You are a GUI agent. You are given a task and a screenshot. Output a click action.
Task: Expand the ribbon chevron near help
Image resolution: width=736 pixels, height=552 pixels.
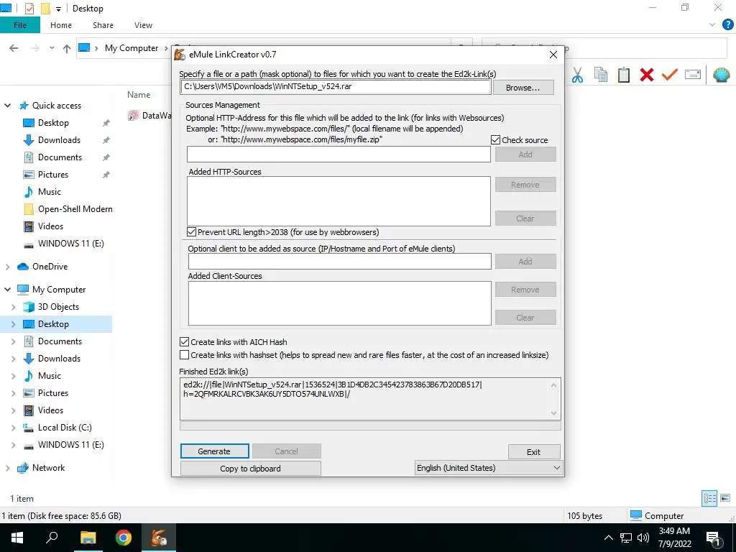pyautogui.click(x=712, y=25)
